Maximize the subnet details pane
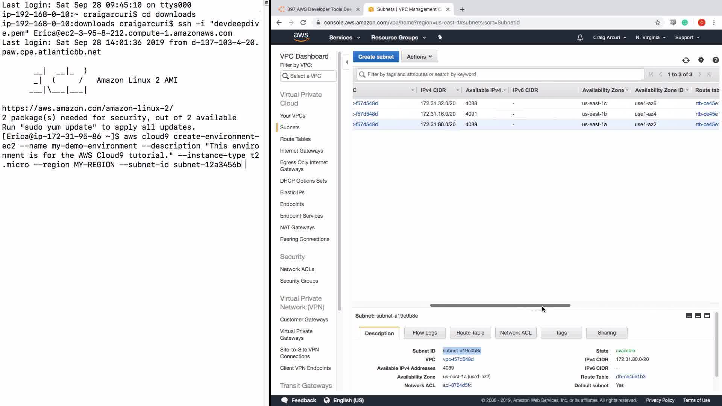722x406 pixels. [707, 315]
